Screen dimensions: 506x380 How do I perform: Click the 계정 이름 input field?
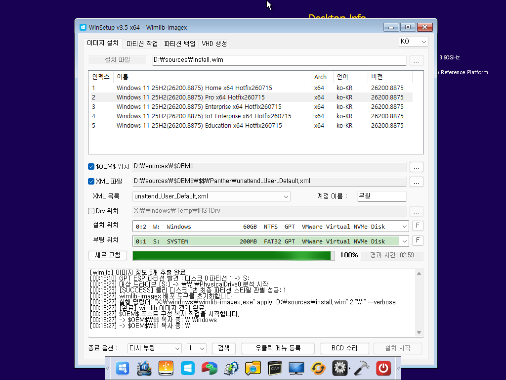tap(382, 196)
